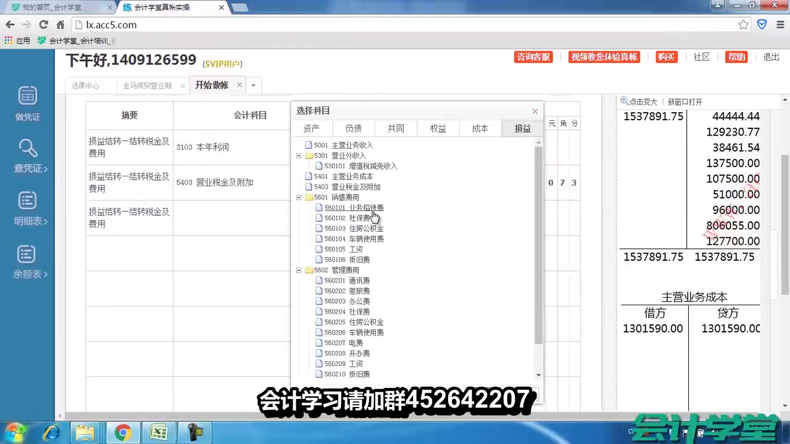Close the 金马商贸营业期 tab
790x444 pixels.
click(x=183, y=86)
